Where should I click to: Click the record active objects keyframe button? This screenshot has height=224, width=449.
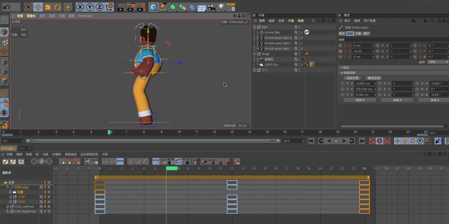[372, 141]
